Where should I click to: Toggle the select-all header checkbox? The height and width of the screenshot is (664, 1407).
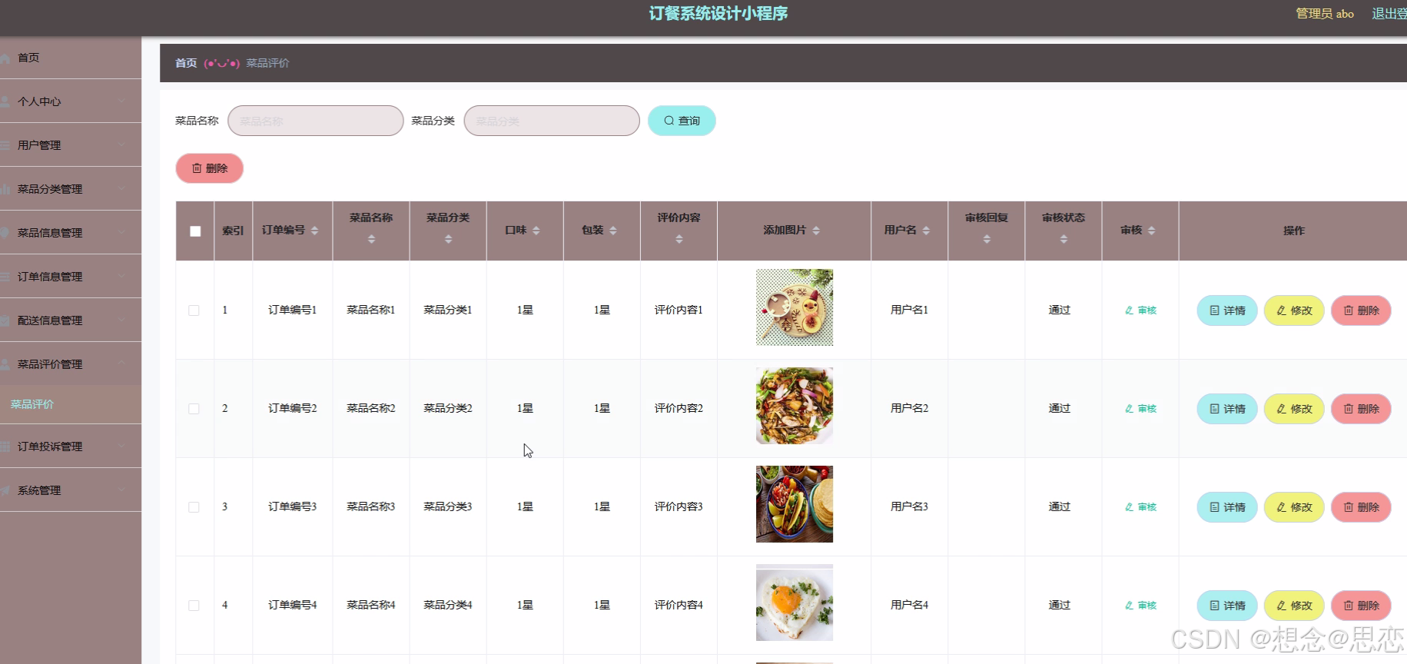195,231
